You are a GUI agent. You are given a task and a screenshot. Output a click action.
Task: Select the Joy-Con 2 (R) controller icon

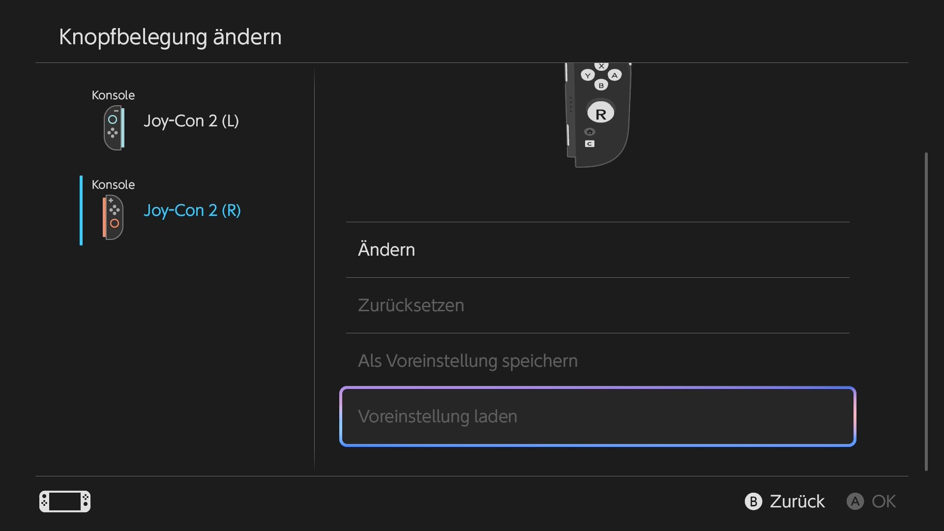coord(113,217)
